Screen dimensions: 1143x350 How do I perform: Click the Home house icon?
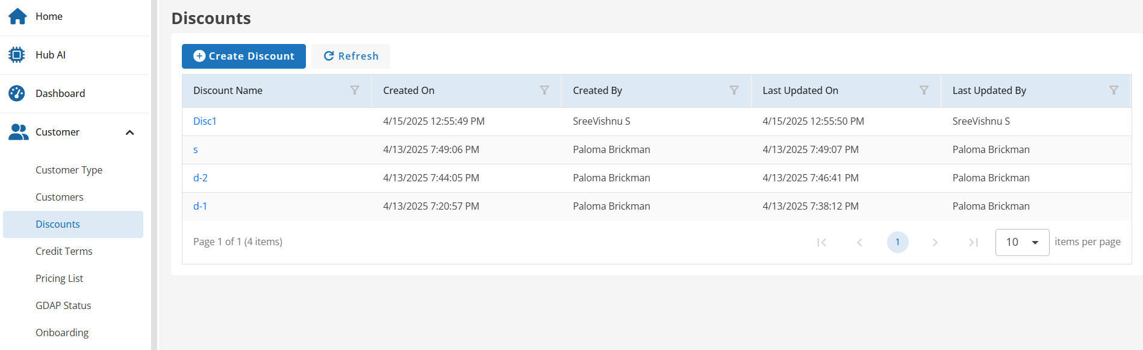17,16
